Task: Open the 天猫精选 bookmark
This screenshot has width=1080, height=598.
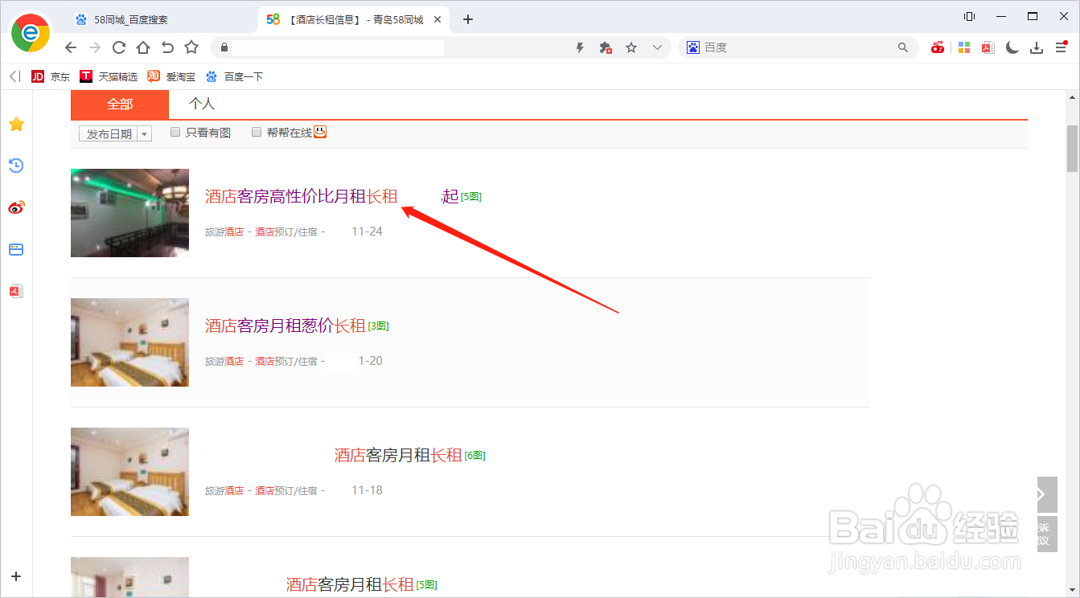Action: 109,76
